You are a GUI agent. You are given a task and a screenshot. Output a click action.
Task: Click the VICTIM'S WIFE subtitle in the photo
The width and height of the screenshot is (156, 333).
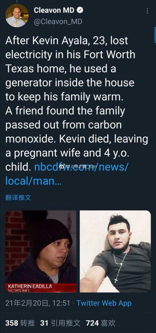[x=19, y=291]
